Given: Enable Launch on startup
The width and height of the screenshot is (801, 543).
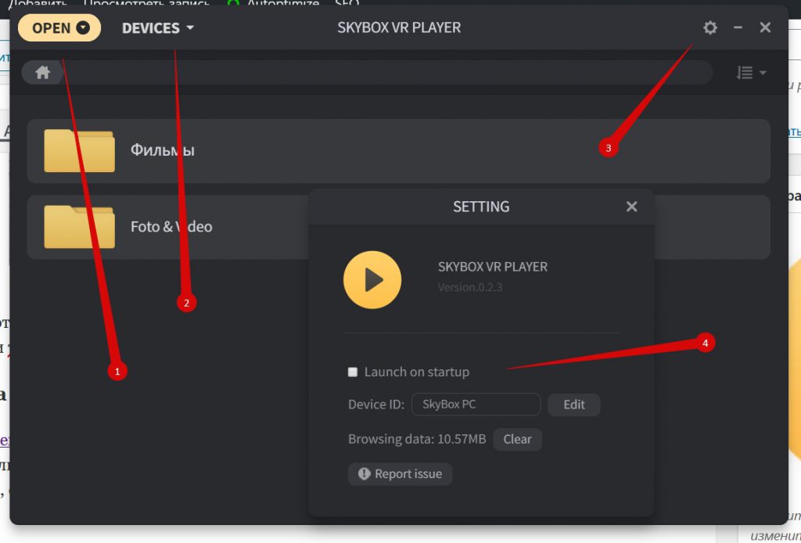Looking at the screenshot, I should (x=353, y=372).
